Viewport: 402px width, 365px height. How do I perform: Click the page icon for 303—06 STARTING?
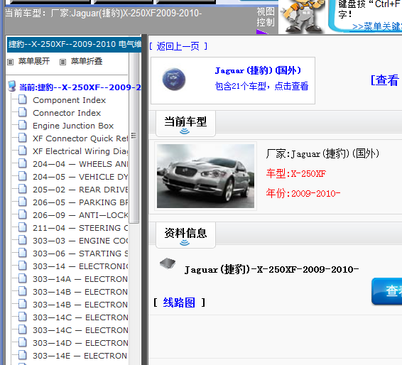[x=23, y=254]
